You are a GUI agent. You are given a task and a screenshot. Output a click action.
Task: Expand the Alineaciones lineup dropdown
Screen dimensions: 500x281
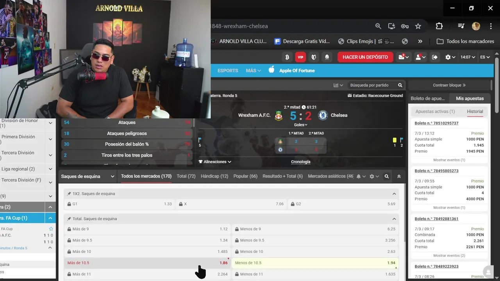tap(215, 162)
